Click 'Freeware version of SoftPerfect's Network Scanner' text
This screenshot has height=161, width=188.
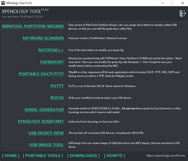click(x=98, y=38)
